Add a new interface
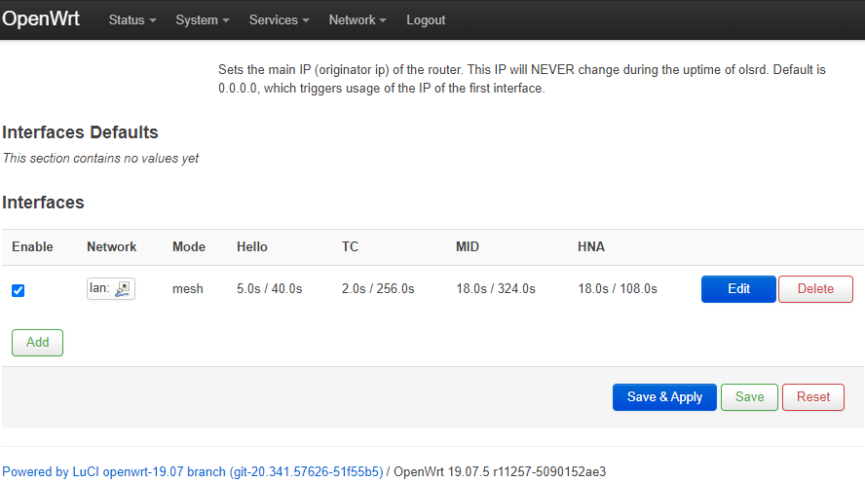Viewport: 865px width, 483px height. [37, 343]
